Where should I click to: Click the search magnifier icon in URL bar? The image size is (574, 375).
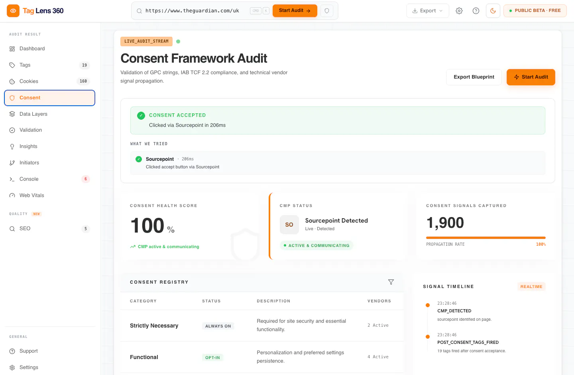pos(139,11)
